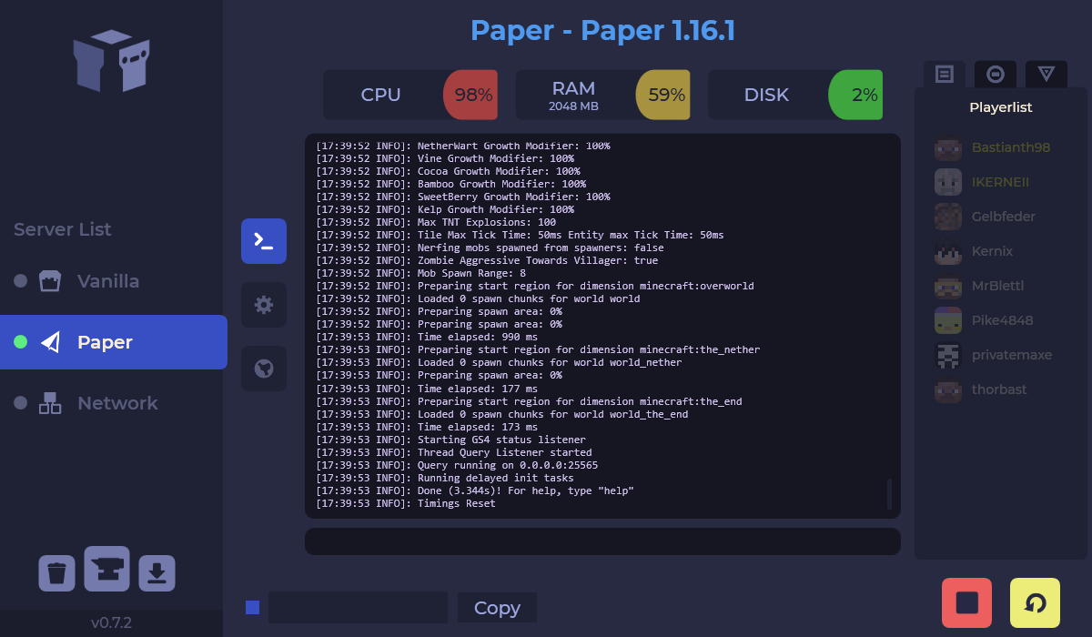Viewport: 1092px width, 637px height.
Task: Click the application logo
Action: (111, 61)
